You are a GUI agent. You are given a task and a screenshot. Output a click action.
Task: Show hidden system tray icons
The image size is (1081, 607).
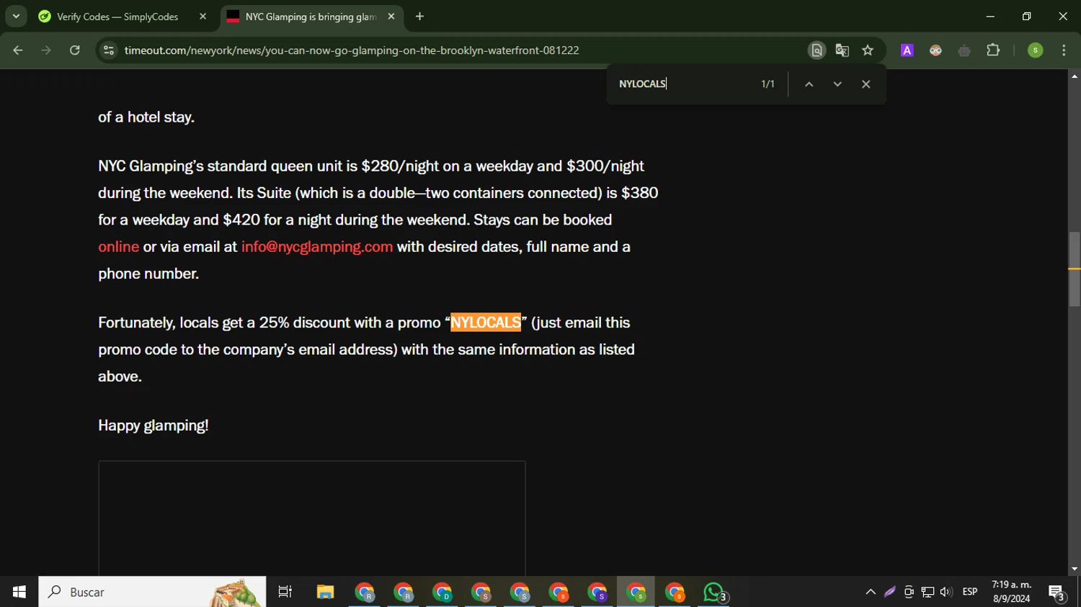point(871,592)
